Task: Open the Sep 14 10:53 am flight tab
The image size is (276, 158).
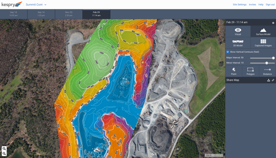Action: [x=13, y=14]
